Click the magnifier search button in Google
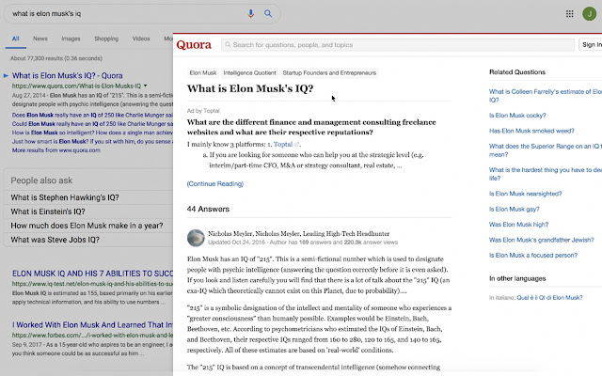The width and height of the screenshot is (602, 376). coord(268,14)
